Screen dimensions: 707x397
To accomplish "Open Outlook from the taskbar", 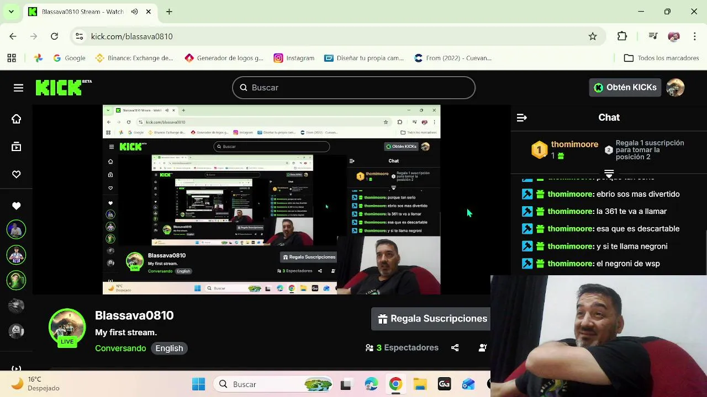I will coord(468,384).
